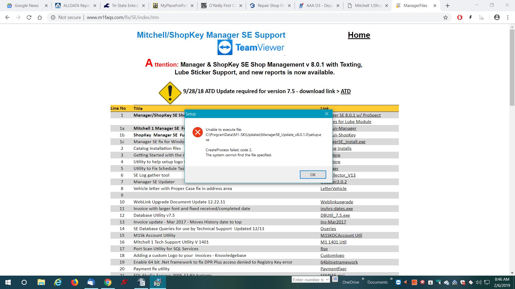Open the Windows Start menu
This screenshot has width=515, height=289.
8,282
